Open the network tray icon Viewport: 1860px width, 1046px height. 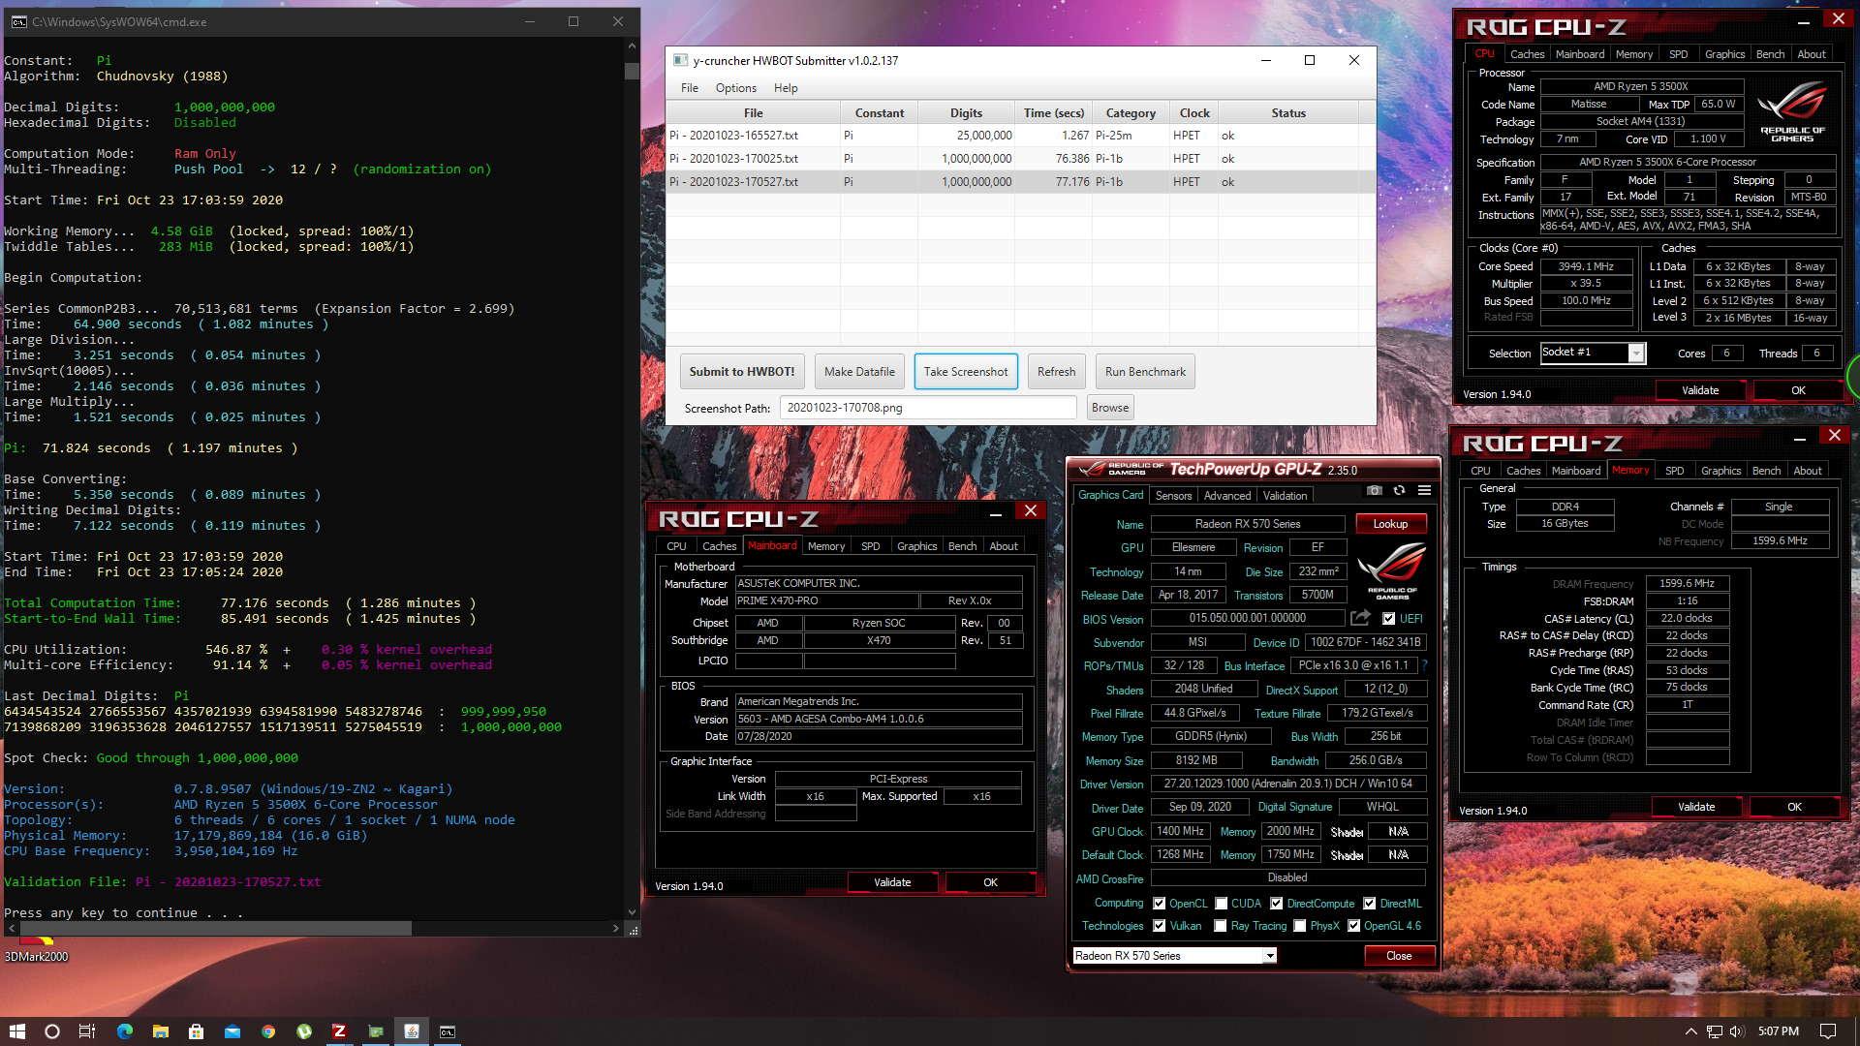point(1714,1031)
